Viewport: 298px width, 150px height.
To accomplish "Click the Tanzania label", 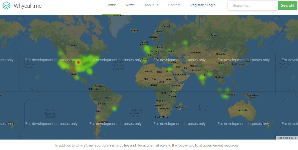I will pyautogui.click(x=174, y=96).
